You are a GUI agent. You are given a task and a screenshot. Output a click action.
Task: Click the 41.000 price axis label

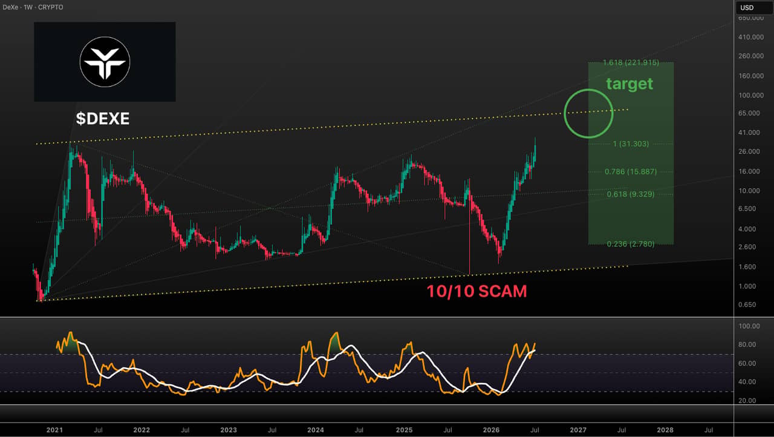click(x=750, y=133)
